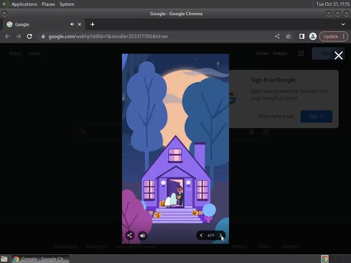Open the Settings footer link

[289, 247]
